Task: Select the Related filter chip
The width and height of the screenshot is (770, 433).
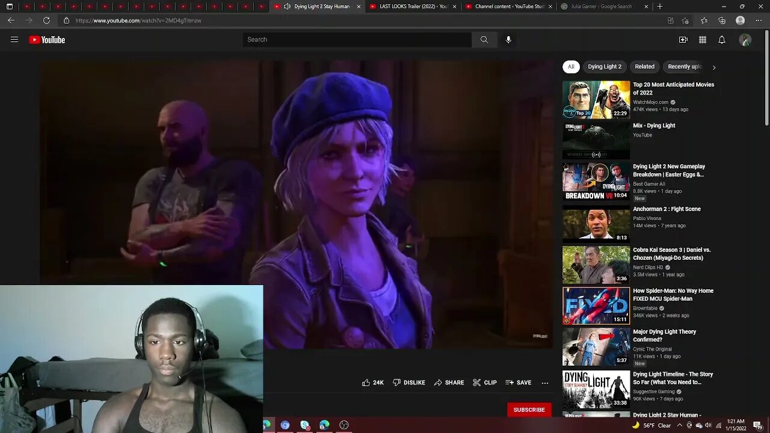Action: [x=644, y=67]
